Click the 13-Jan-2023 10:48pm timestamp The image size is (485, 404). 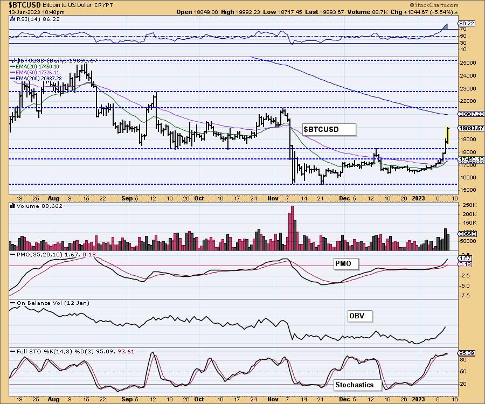[37, 12]
